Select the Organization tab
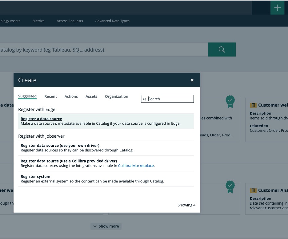This screenshot has width=288, height=239. point(116,96)
